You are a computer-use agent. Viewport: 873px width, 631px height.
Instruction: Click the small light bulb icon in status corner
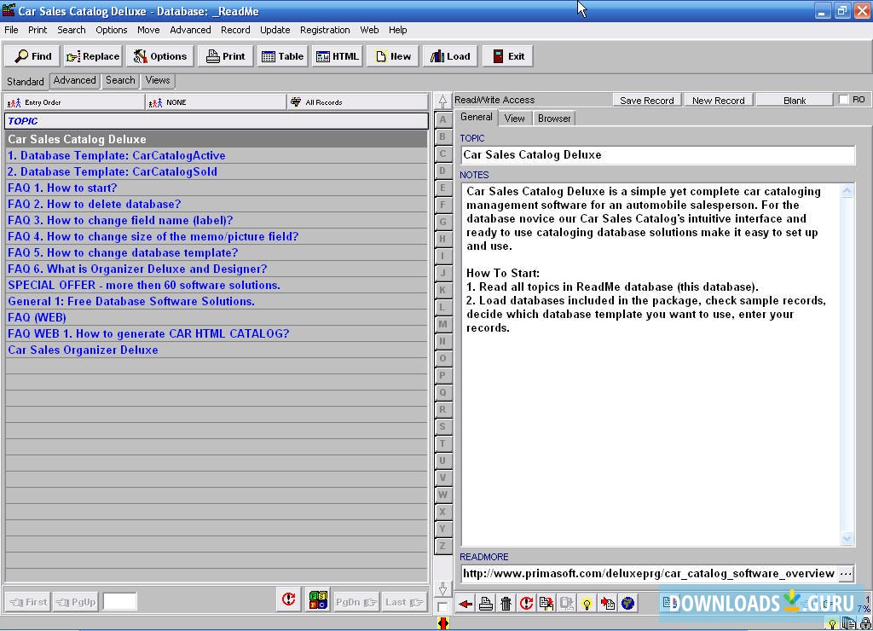coord(832,624)
